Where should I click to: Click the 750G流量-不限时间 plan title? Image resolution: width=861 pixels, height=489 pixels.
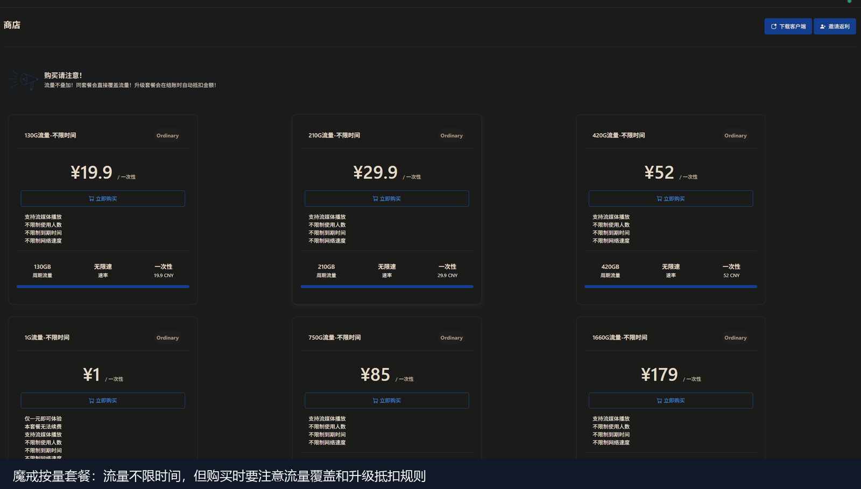pyautogui.click(x=334, y=338)
